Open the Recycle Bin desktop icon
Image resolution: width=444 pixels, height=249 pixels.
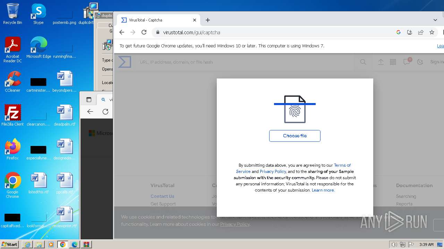point(12,14)
